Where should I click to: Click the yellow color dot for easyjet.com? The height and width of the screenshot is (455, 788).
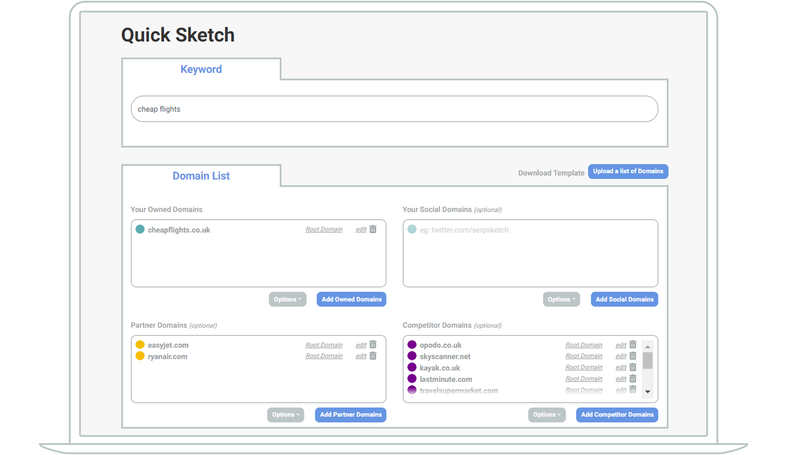pos(140,345)
